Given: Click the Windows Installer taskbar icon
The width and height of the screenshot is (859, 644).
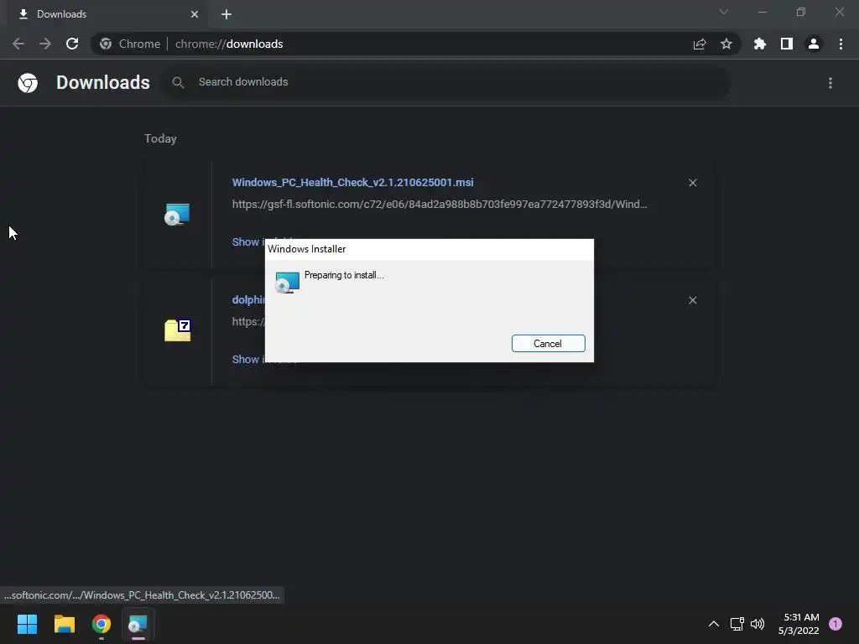Looking at the screenshot, I should click(138, 624).
